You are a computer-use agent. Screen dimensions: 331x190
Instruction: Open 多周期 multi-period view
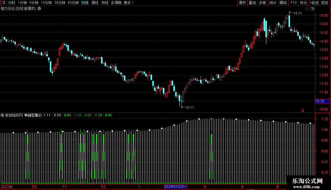[x=116, y=3]
